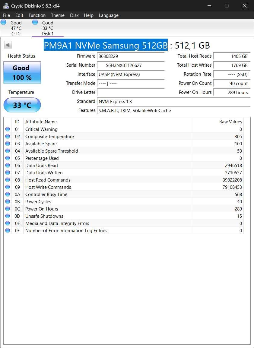Screen dimensions: 254x348
Task: Click status orb of Available Spare row
Action: pyautogui.click(x=8, y=144)
